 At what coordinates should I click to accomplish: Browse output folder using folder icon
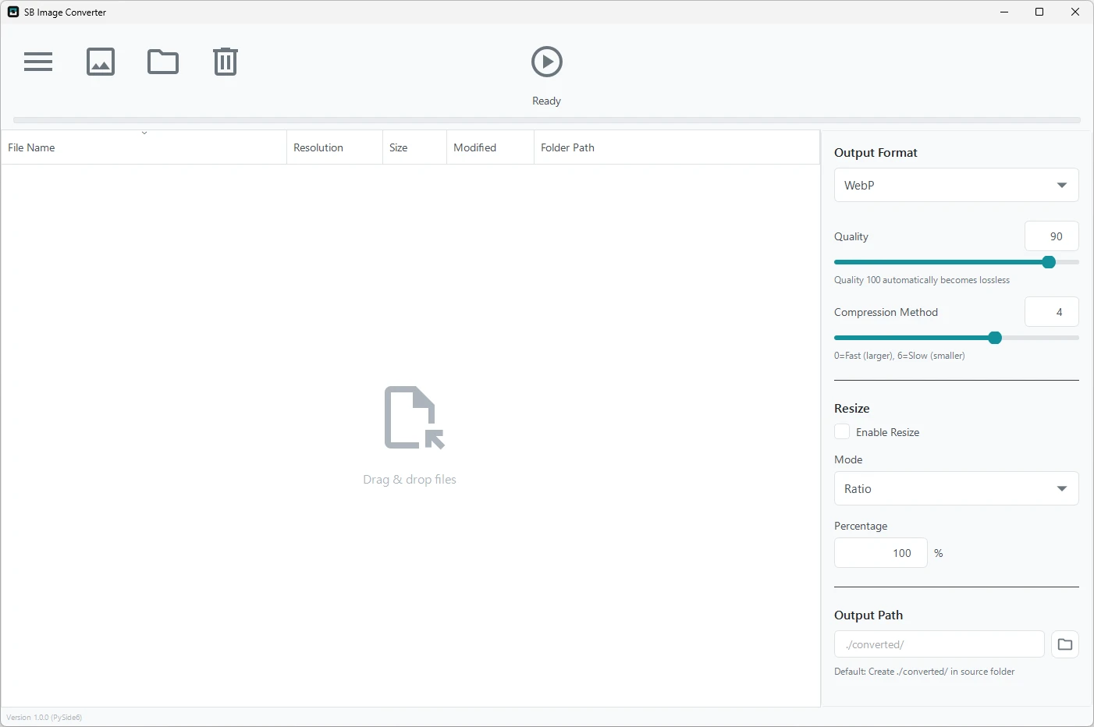pos(1065,644)
